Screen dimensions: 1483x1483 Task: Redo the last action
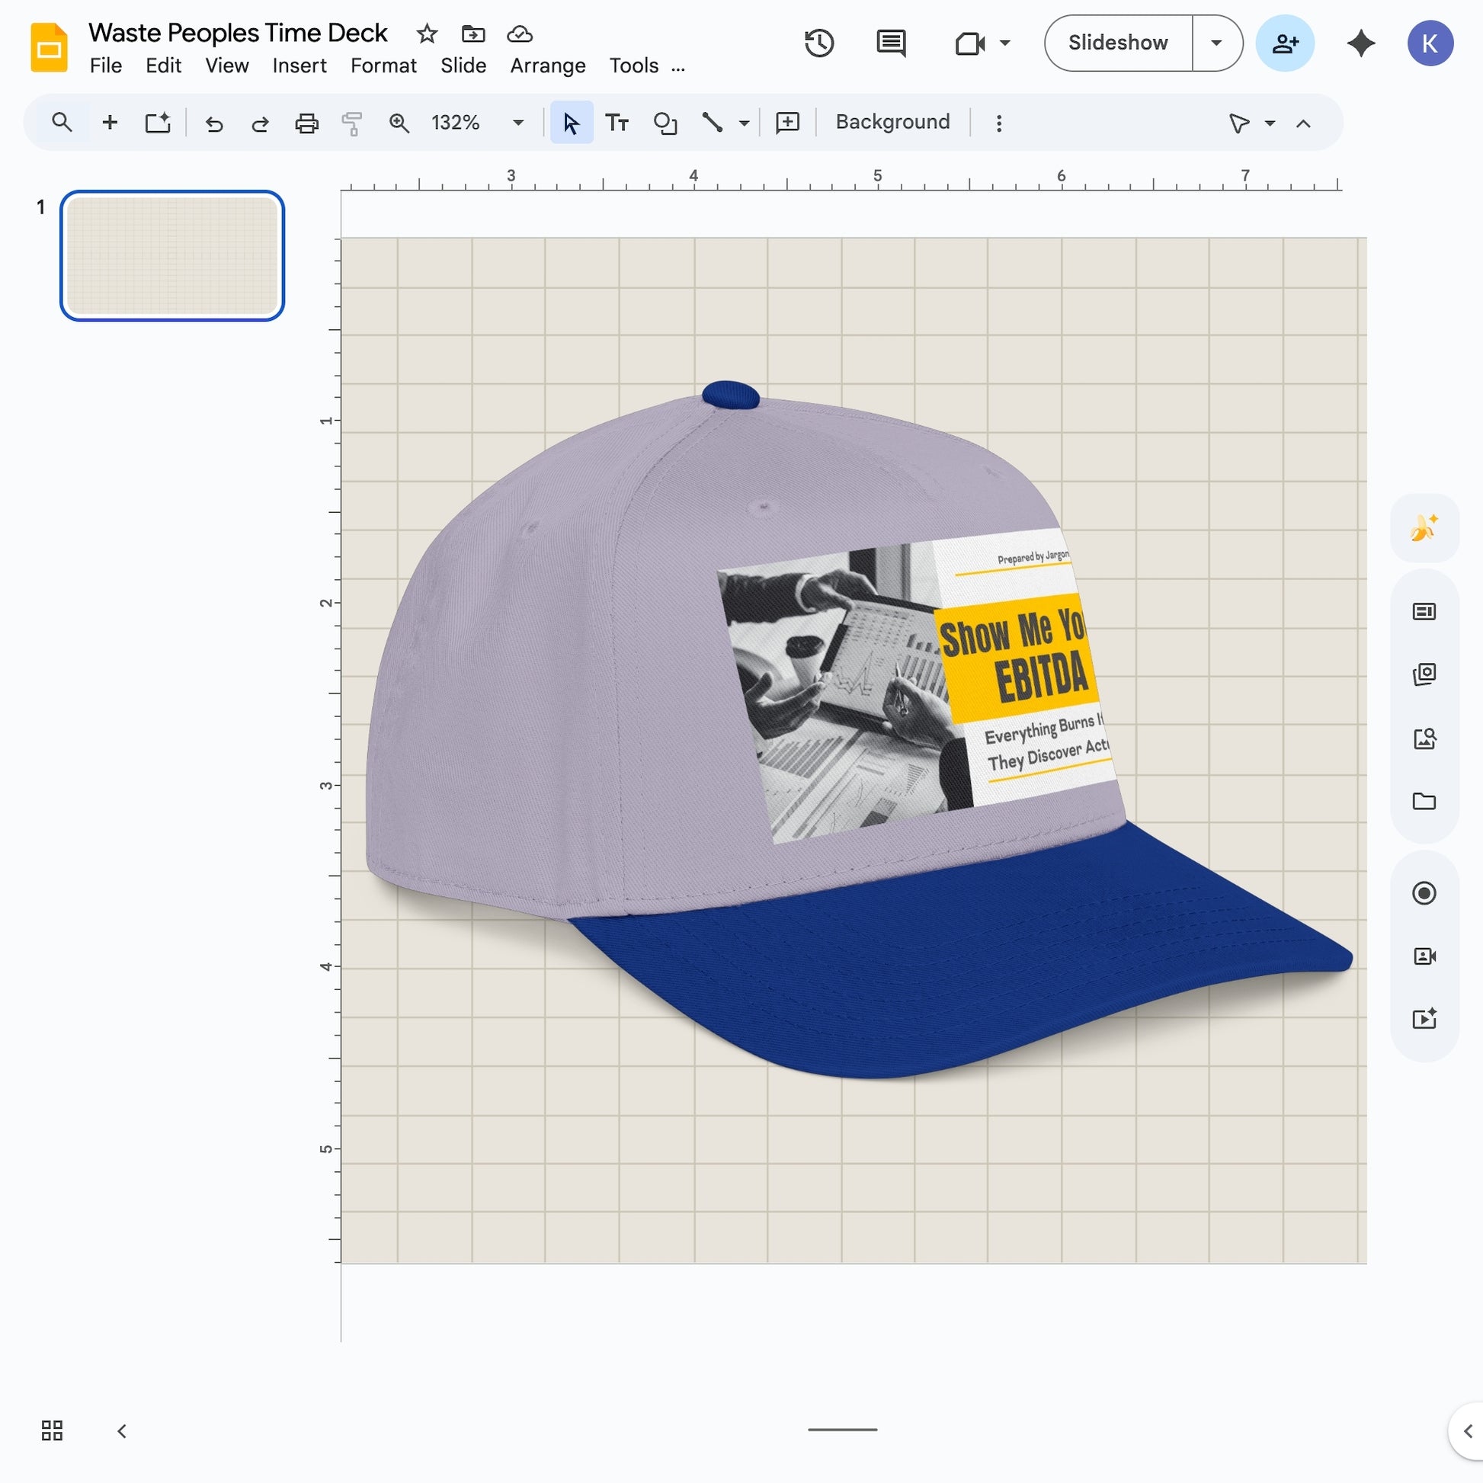[x=260, y=123]
